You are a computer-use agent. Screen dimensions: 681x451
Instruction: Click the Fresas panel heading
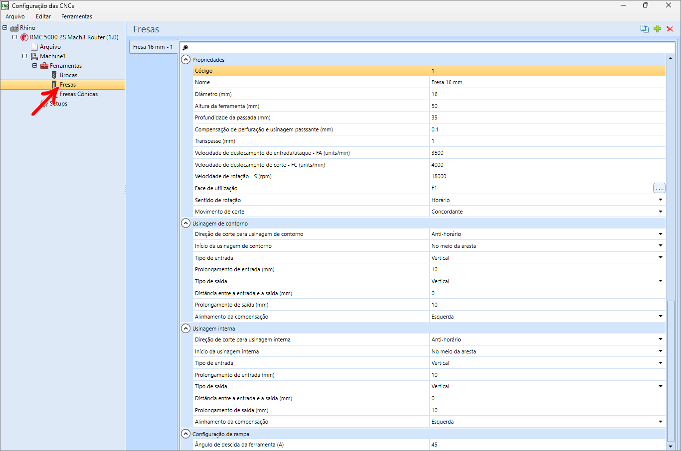coord(146,29)
